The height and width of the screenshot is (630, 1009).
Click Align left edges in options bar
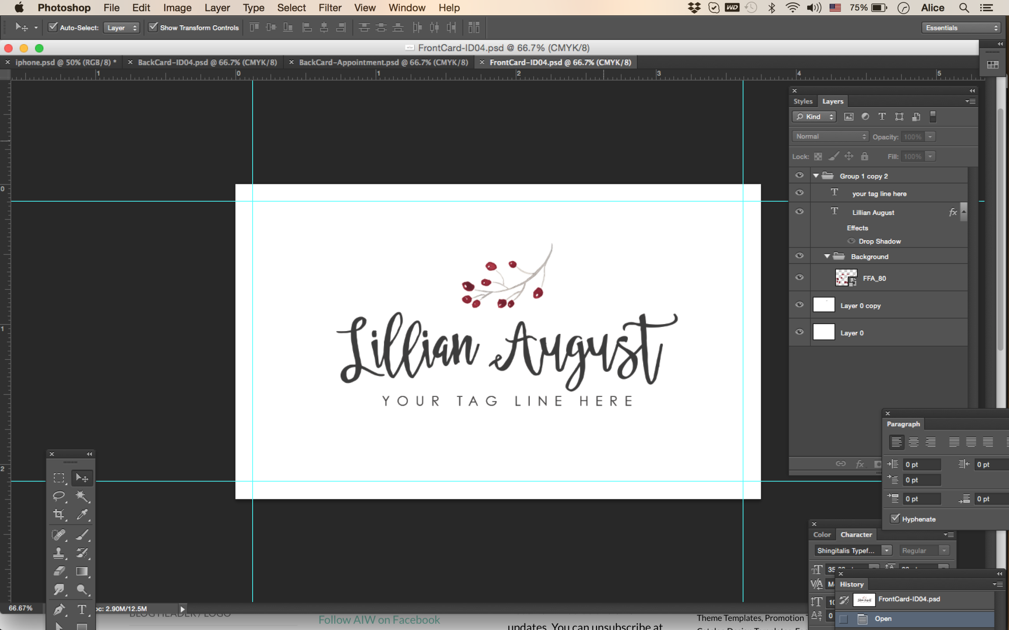307,28
